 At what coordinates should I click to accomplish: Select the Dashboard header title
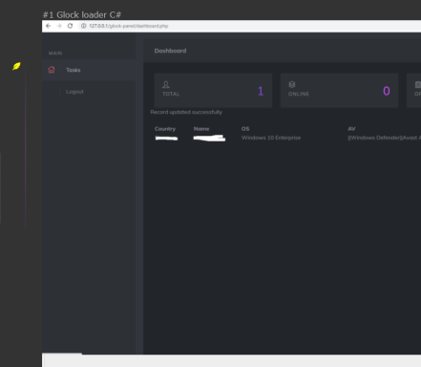coord(170,51)
